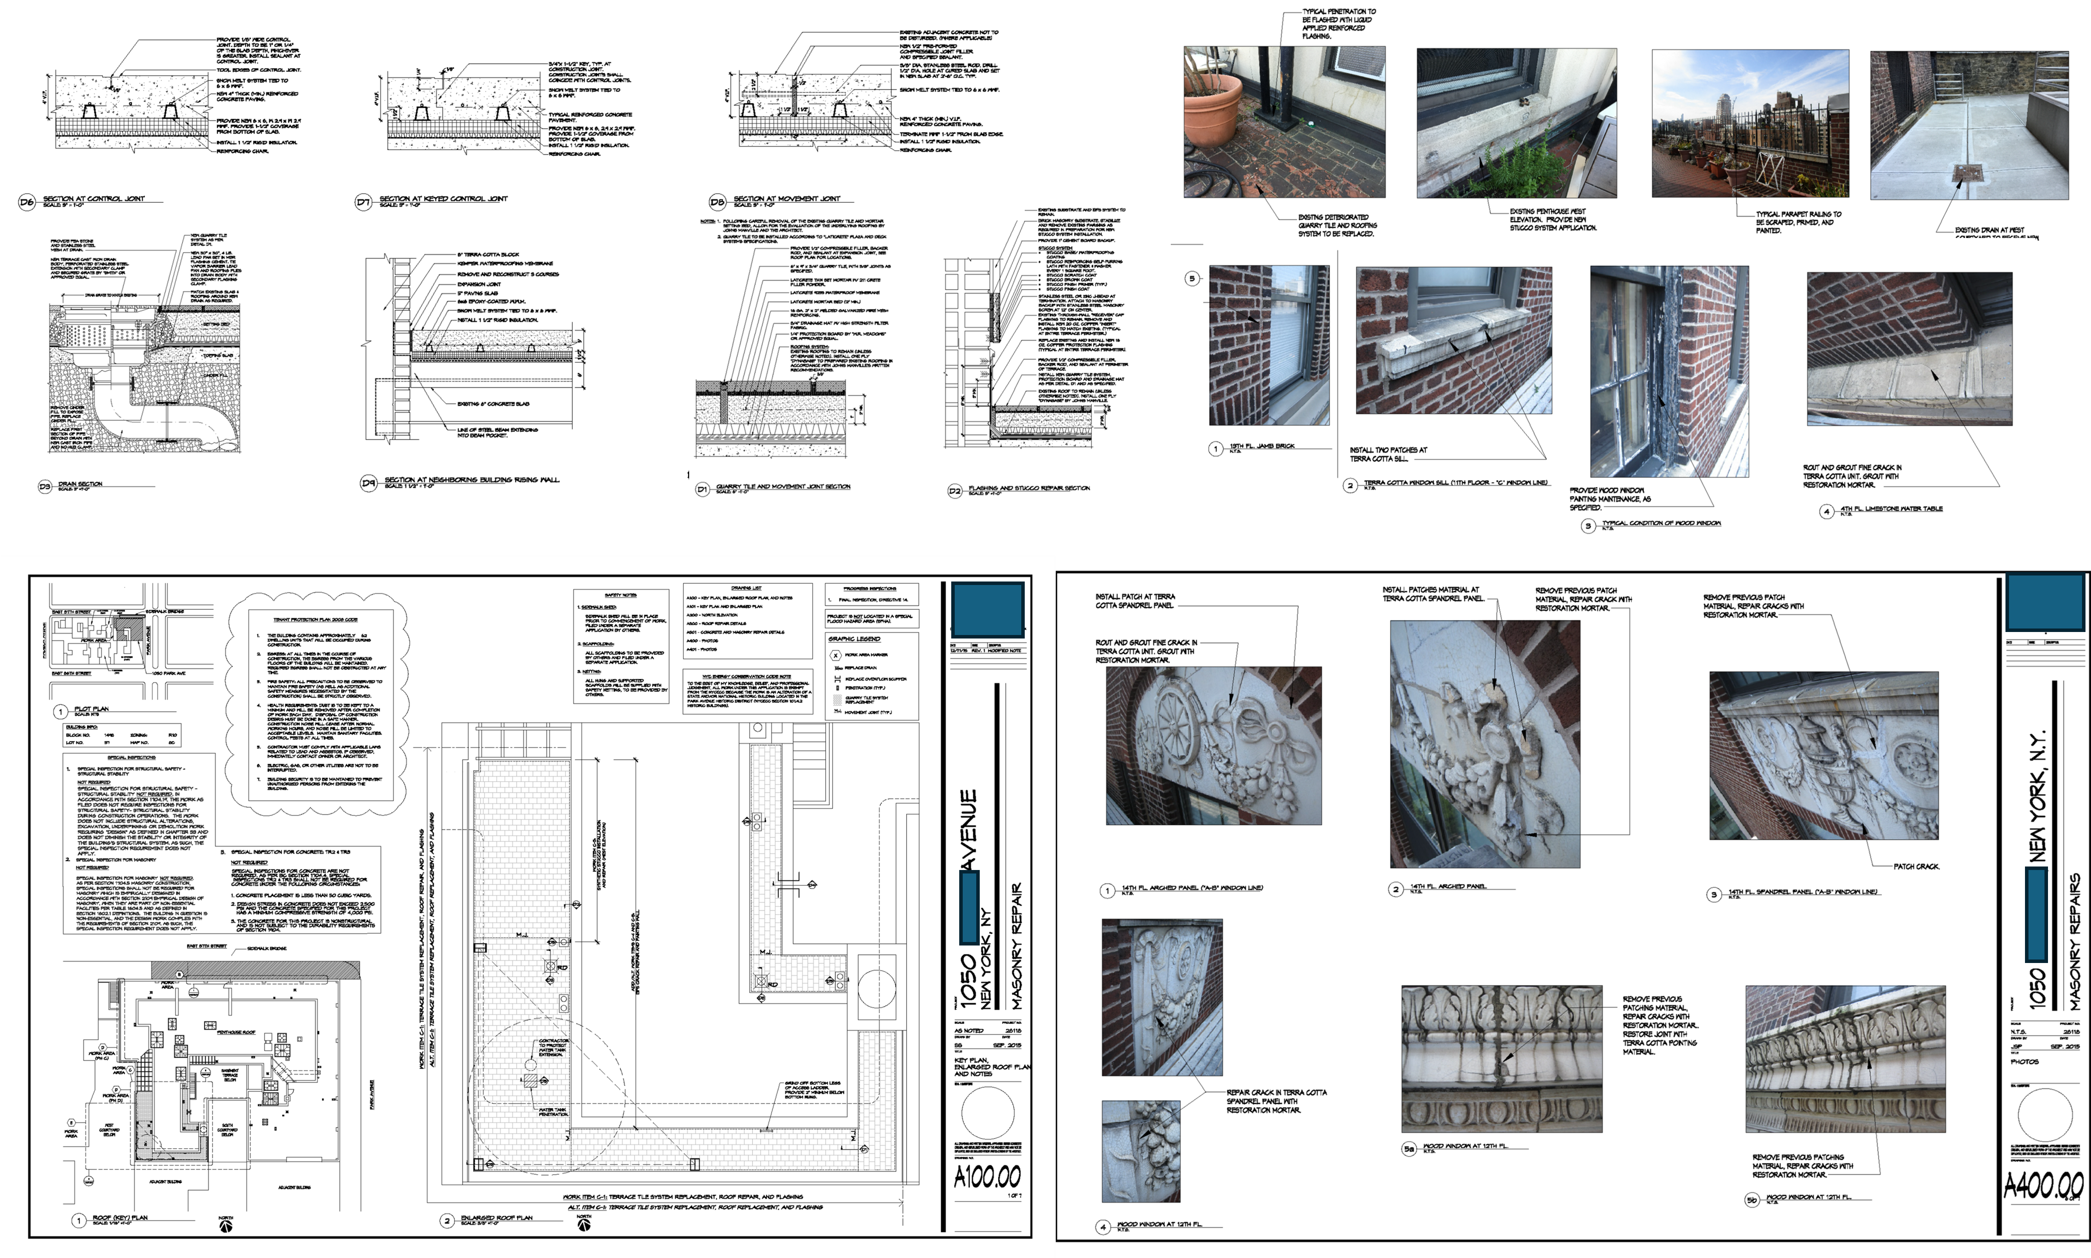Click the north arrow under Enlarged Roof Plan
Image resolution: width=2091 pixels, height=1258 pixels.
[583, 1224]
